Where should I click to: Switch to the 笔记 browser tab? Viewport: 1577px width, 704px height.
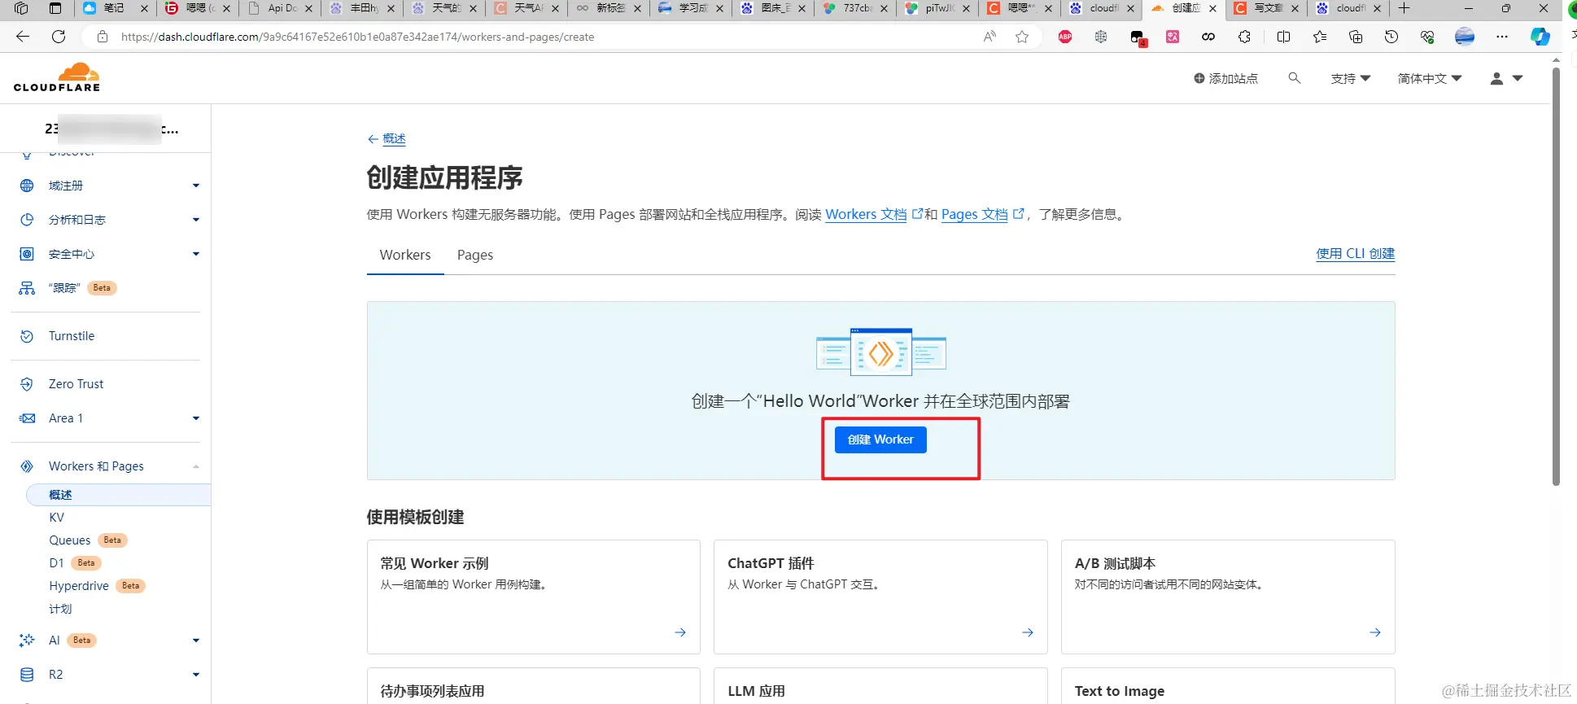115,8
